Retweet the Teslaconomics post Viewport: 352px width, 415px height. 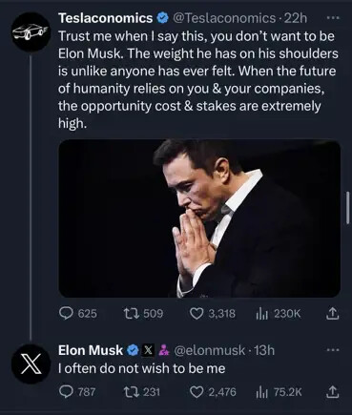click(143, 314)
